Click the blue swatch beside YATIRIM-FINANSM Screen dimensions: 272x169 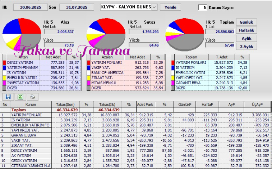click(4, 68)
